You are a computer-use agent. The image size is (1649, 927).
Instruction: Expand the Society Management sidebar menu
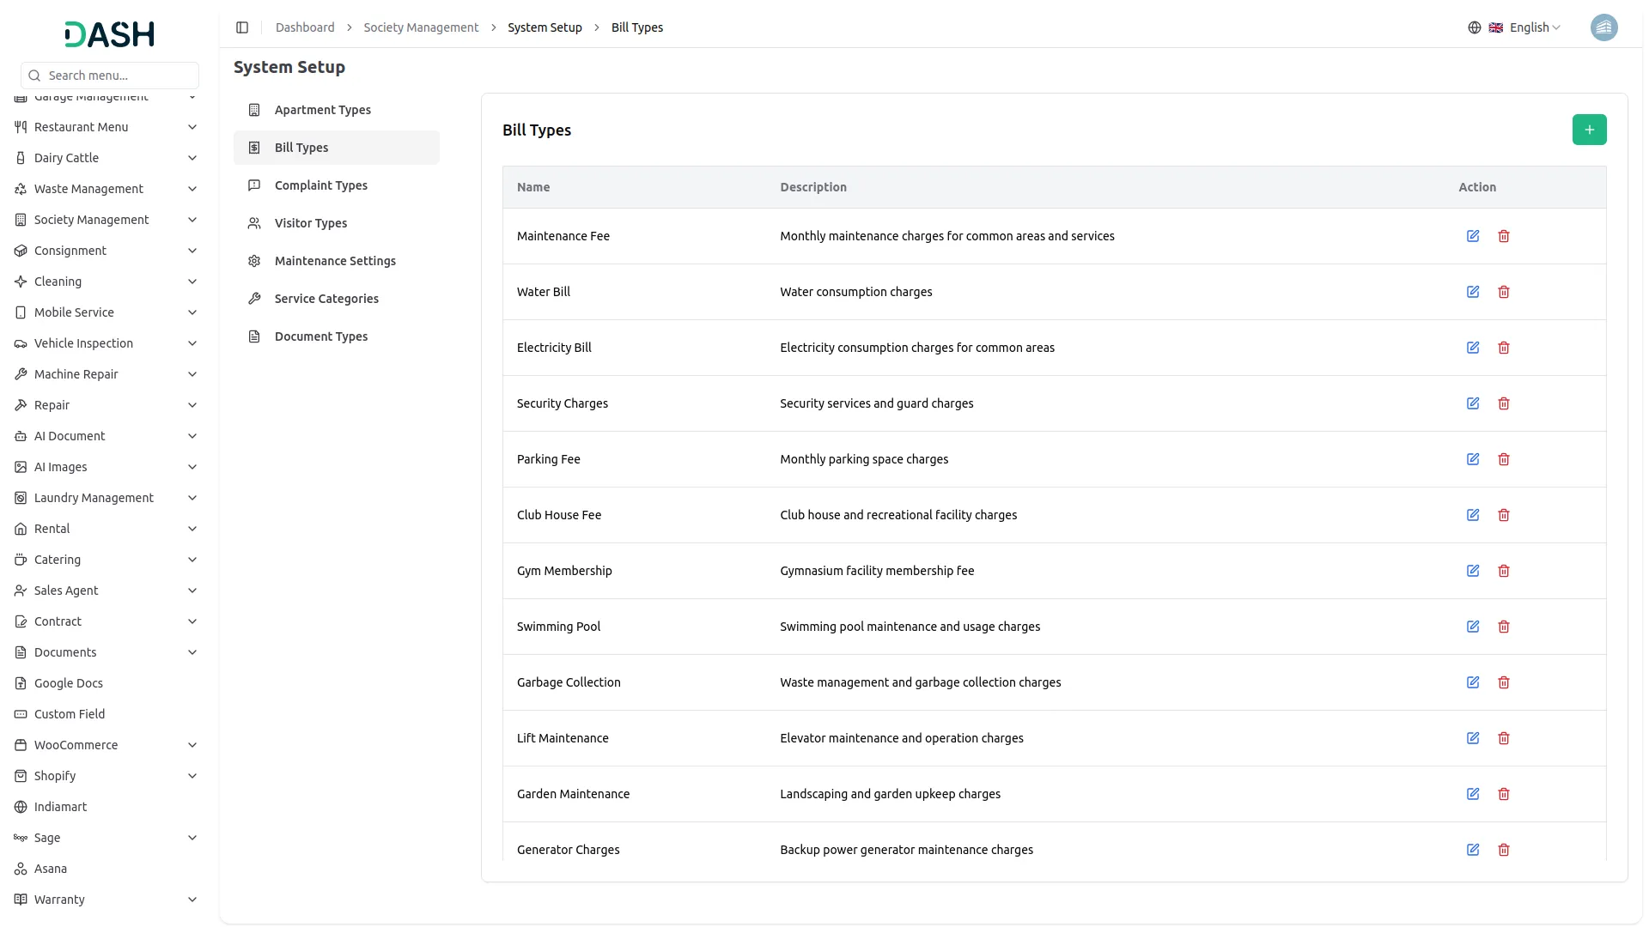[x=106, y=220]
